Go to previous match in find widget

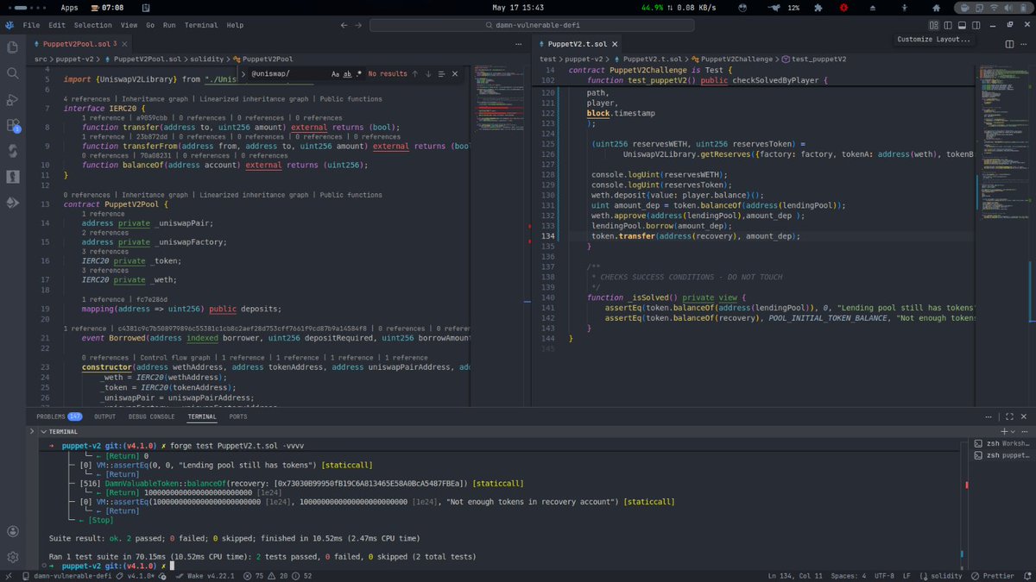tap(415, 74)
